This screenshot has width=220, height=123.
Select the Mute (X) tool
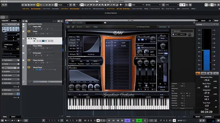100,5
